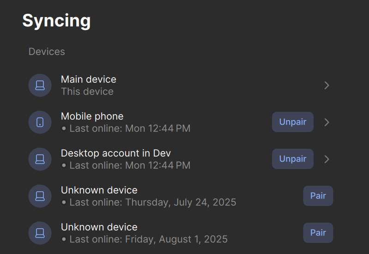Pair the Unknown device last online August 1

click(x=318, y=233)
